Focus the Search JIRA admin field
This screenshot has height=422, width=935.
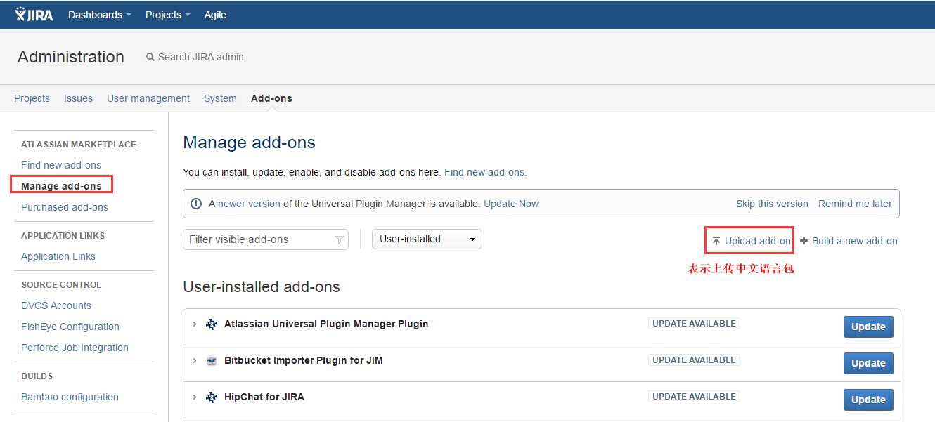[x=201, y=57]
